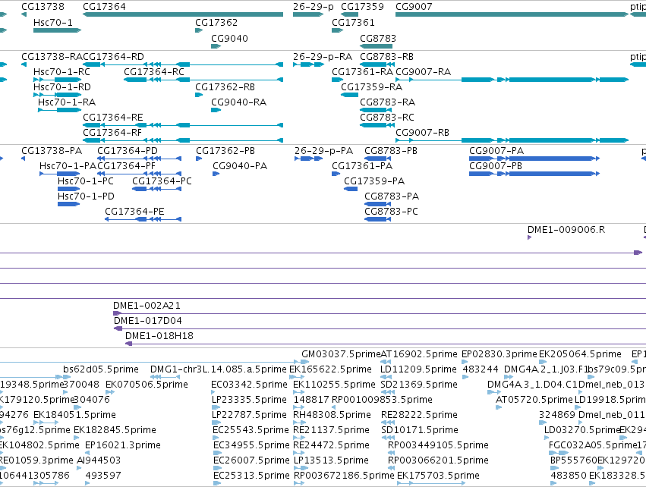
Task: Select transcript CG17362-RB label
Action: [225, 87]
